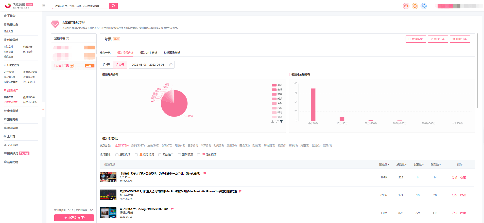Click the 10万-50万 bar in chart
This screenshot has height=223, width=484.
point(342,119)
